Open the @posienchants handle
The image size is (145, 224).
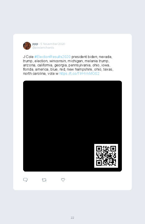pos(43,48)
